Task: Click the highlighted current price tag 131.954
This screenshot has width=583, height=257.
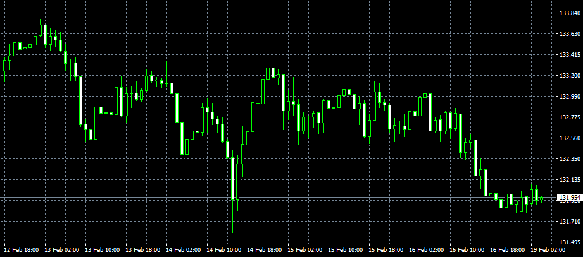Action: coord(570,197)
